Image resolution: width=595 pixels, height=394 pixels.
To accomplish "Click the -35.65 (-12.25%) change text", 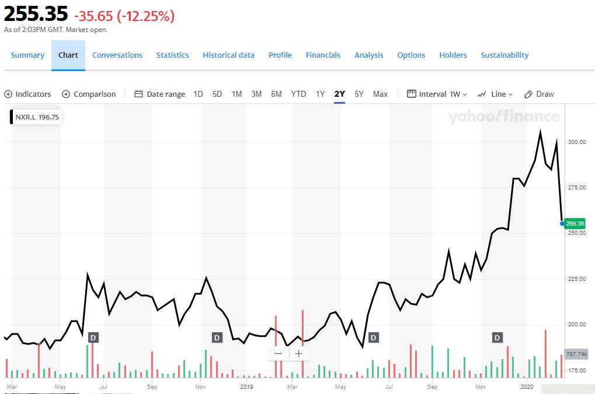I will (124, 16).
